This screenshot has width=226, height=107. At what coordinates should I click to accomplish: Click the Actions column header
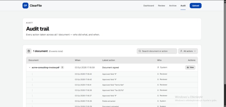point(192,60)
